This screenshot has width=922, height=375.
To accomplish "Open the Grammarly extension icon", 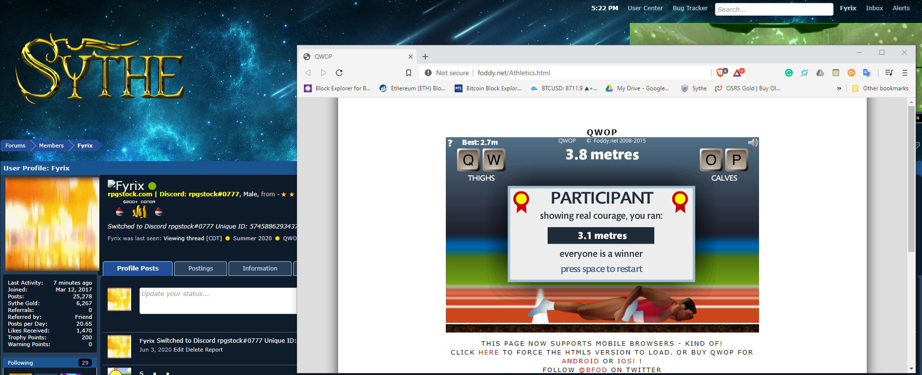I will pos(788,73).
